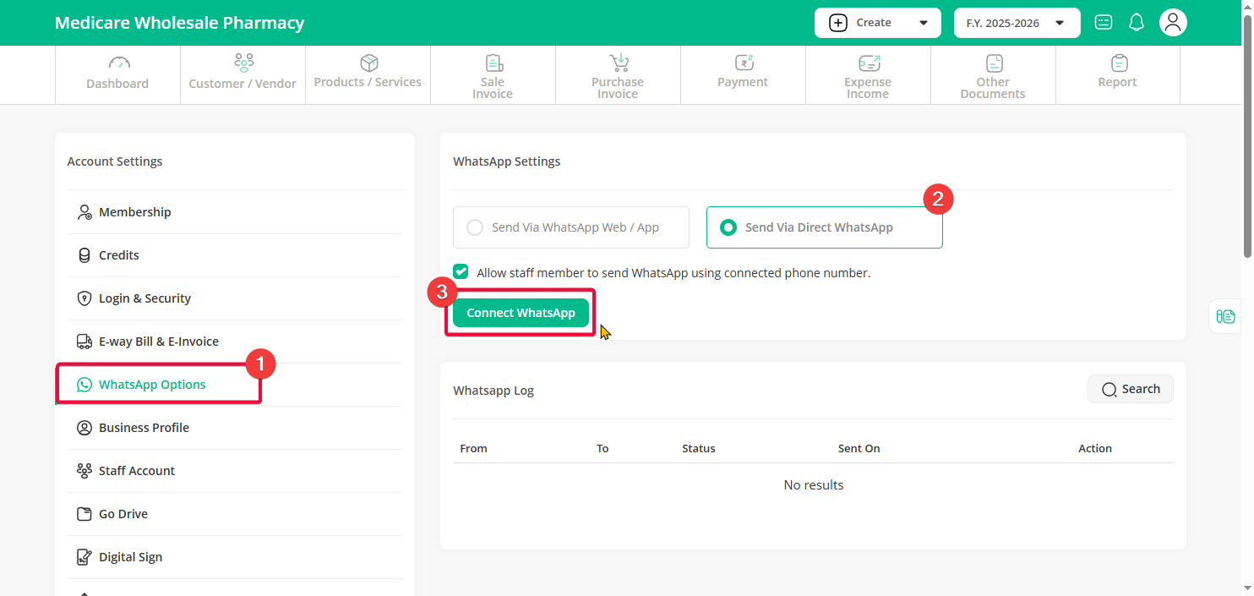Go to Login & Security settings

point(144,298)
